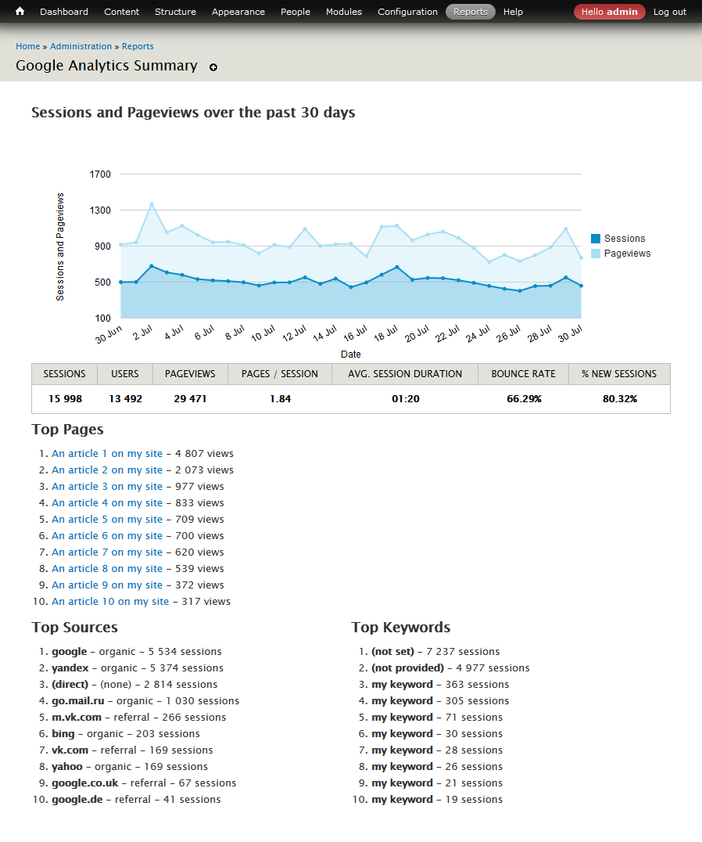Click the add-to-shortcuts icon beside the page title
This screenshot has width=702, height=842.
(x=213, y=68)
